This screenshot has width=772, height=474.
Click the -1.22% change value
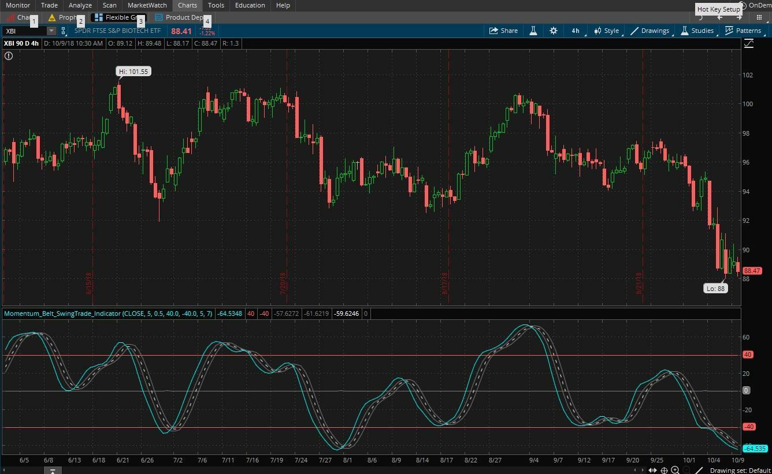(x=207, y=33)
